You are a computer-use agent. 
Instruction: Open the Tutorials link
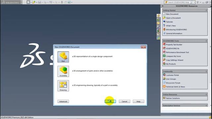(x=169, y=22)
